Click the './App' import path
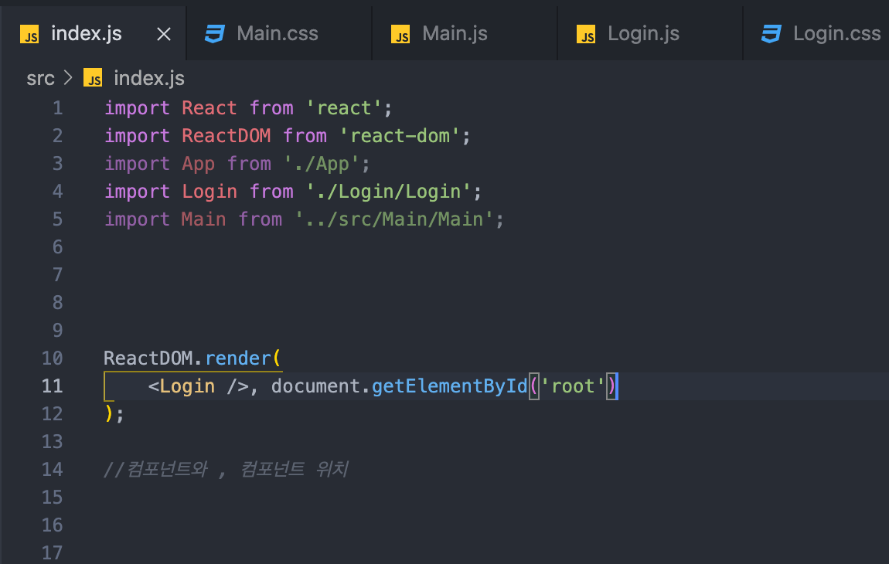 322,164
